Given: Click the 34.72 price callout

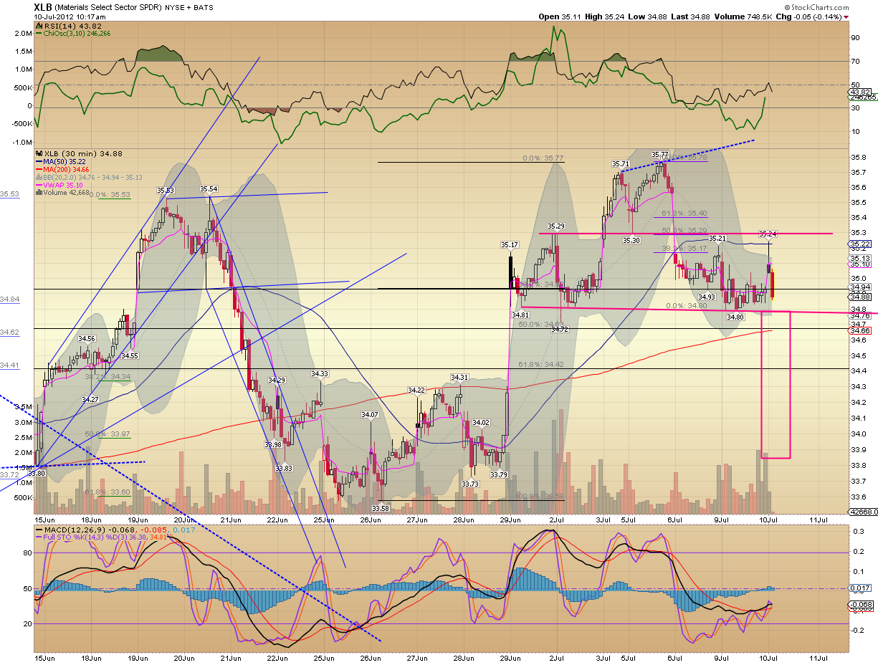Looking at the screenshot, I should (x=560, y=329).
